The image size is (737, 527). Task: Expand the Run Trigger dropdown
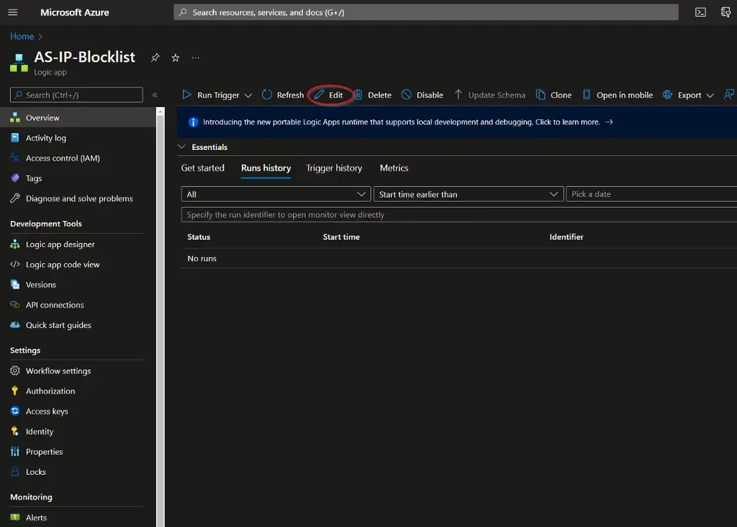pos(248,95)
